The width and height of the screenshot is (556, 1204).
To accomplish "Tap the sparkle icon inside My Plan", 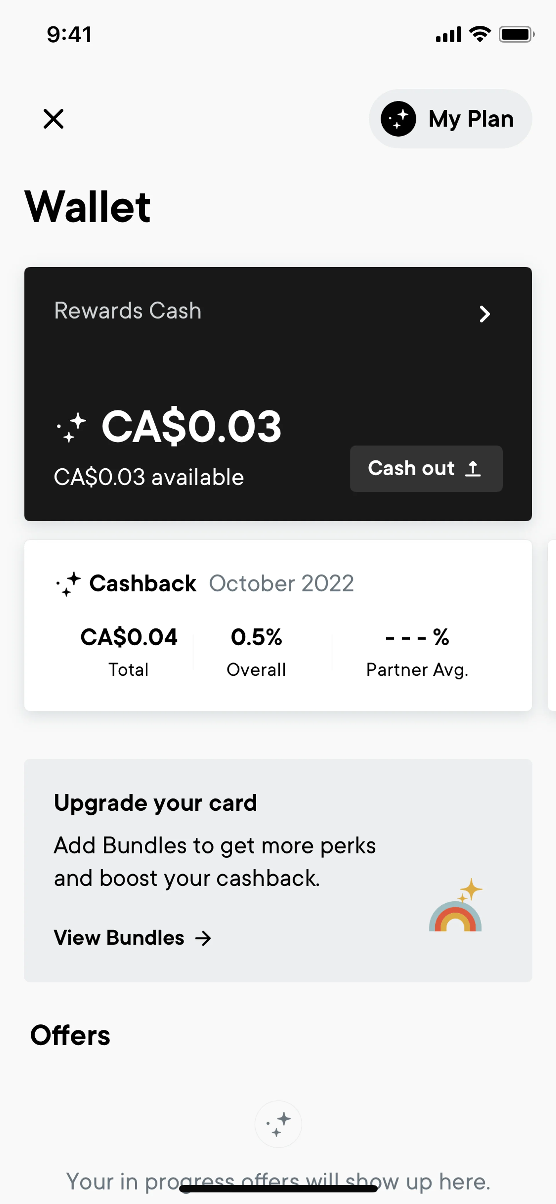I will pos(398,119).
